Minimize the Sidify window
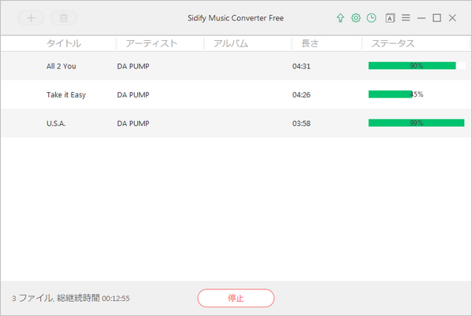Screen dimensions: 472x316 tap(422, 18)
